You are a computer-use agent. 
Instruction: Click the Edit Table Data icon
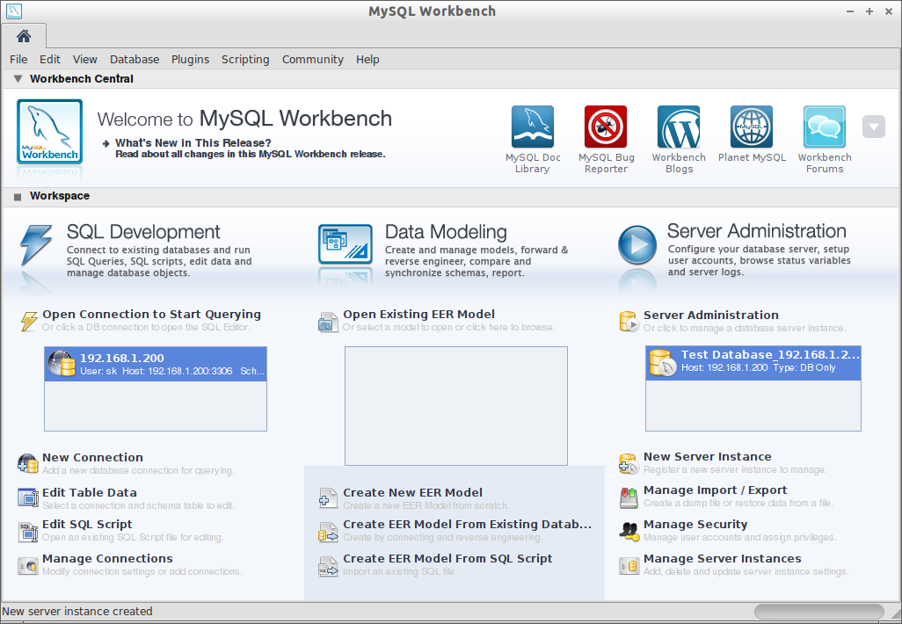click(27, 498)
